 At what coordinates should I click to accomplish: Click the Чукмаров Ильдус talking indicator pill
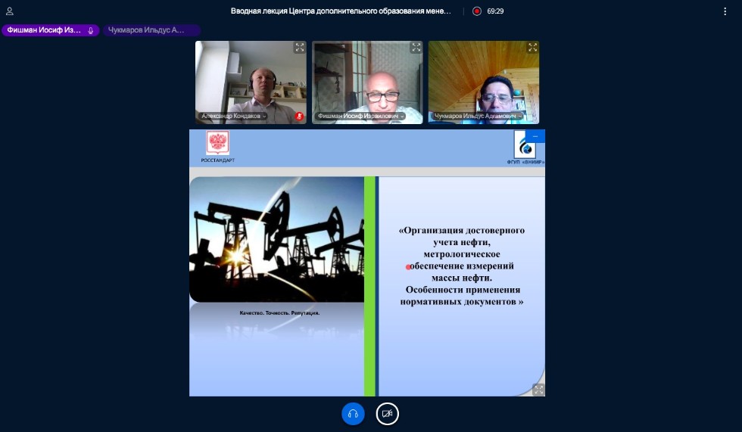click(151, 30)
